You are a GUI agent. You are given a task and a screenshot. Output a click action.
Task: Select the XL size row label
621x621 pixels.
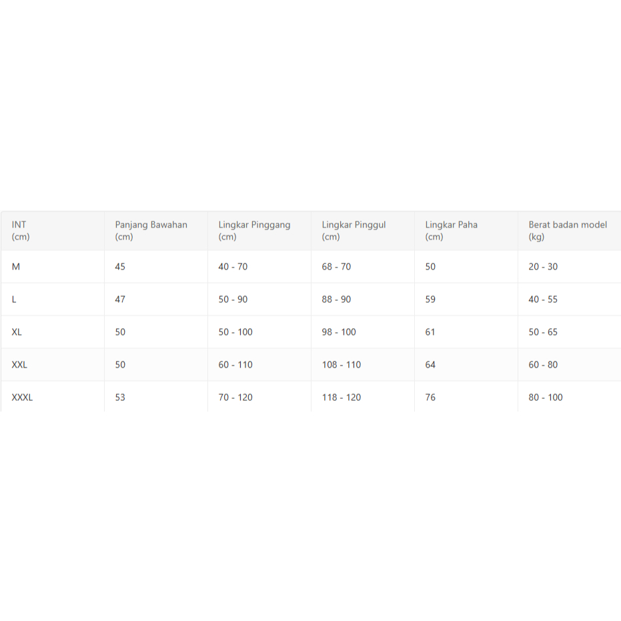[x=17, y=332]
